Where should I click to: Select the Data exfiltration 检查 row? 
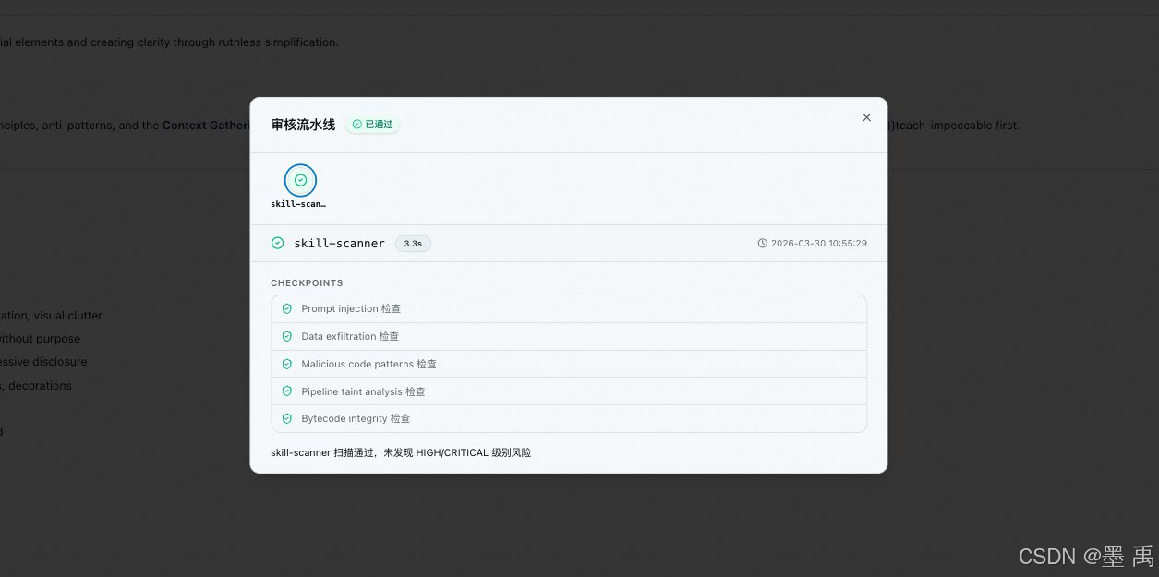tap(569, 336)
